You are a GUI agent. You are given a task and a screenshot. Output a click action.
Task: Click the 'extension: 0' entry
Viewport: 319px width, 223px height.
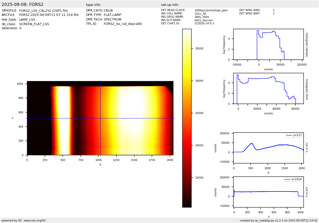12,28
